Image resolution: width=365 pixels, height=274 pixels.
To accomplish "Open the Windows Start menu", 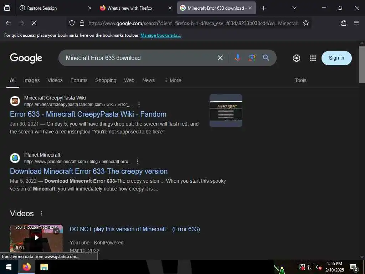I will pos(9,267).
